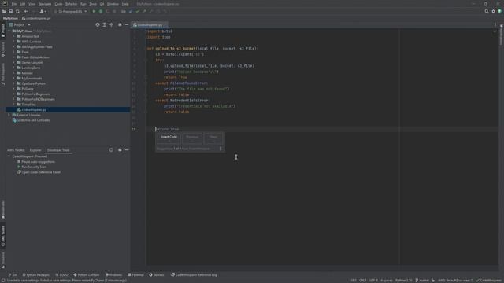Switch to the Explorer tab in AWS Toolkit
Screen dimensions: 504x283
tap(35, 150)
